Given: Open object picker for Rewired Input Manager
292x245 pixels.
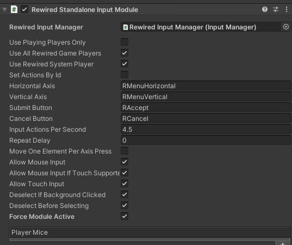Looking at the screenshot, I should tap(286, 27).
